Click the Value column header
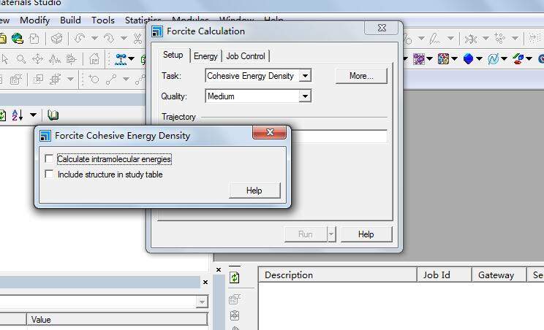This screenshot has height=330, width=544. click(117, 319)
